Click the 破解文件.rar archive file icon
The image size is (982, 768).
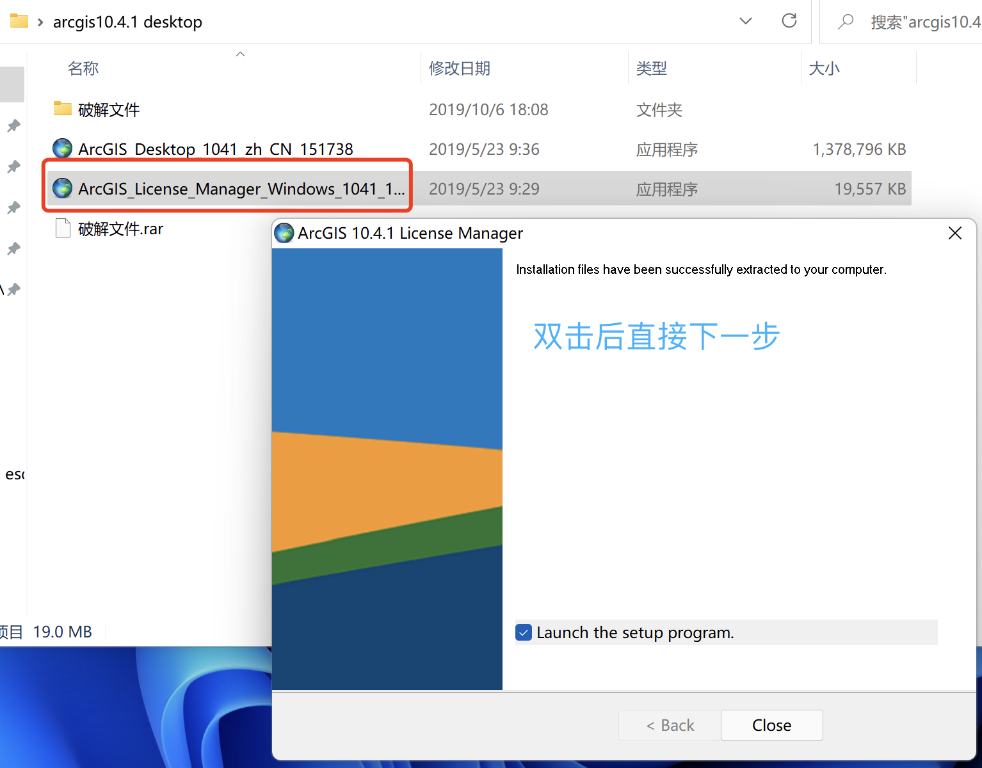tap(62, 228)
